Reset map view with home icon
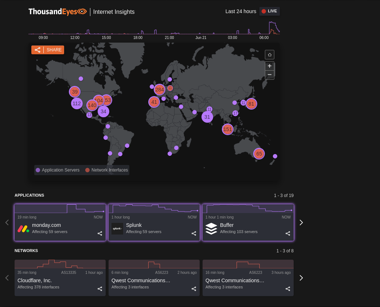Screen dimensions: 380x307 coord(270,55)
